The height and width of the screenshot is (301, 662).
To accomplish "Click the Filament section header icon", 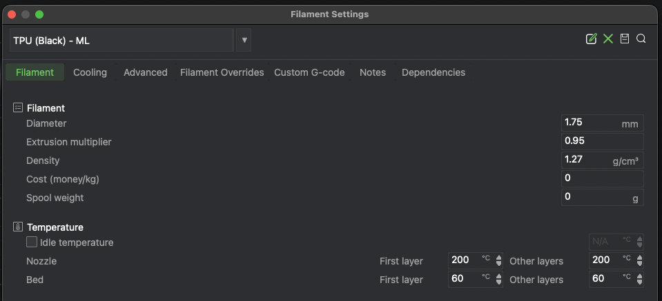I will point(18,107).
